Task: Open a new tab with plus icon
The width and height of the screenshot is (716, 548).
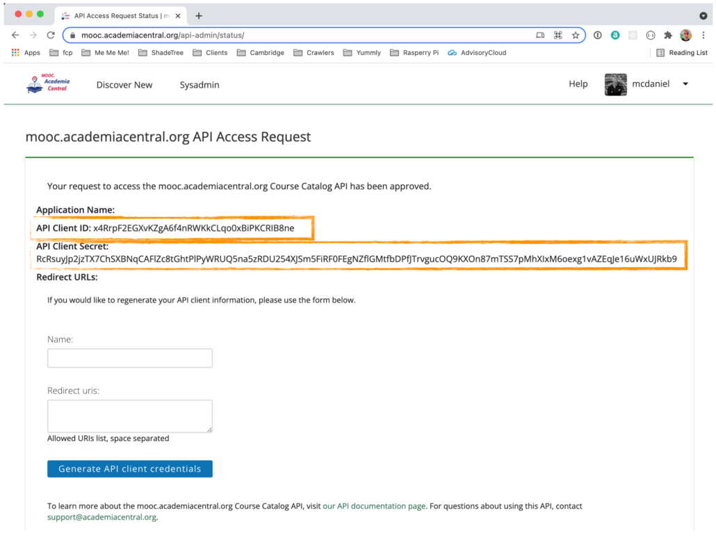Action: click(x=199, y=16)
